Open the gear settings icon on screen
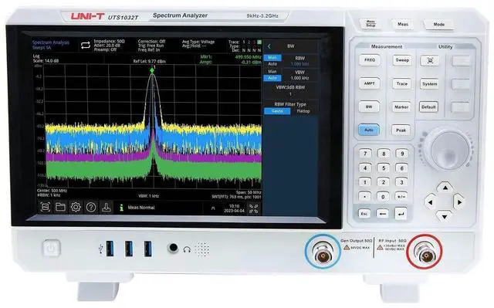 point(76,207)
